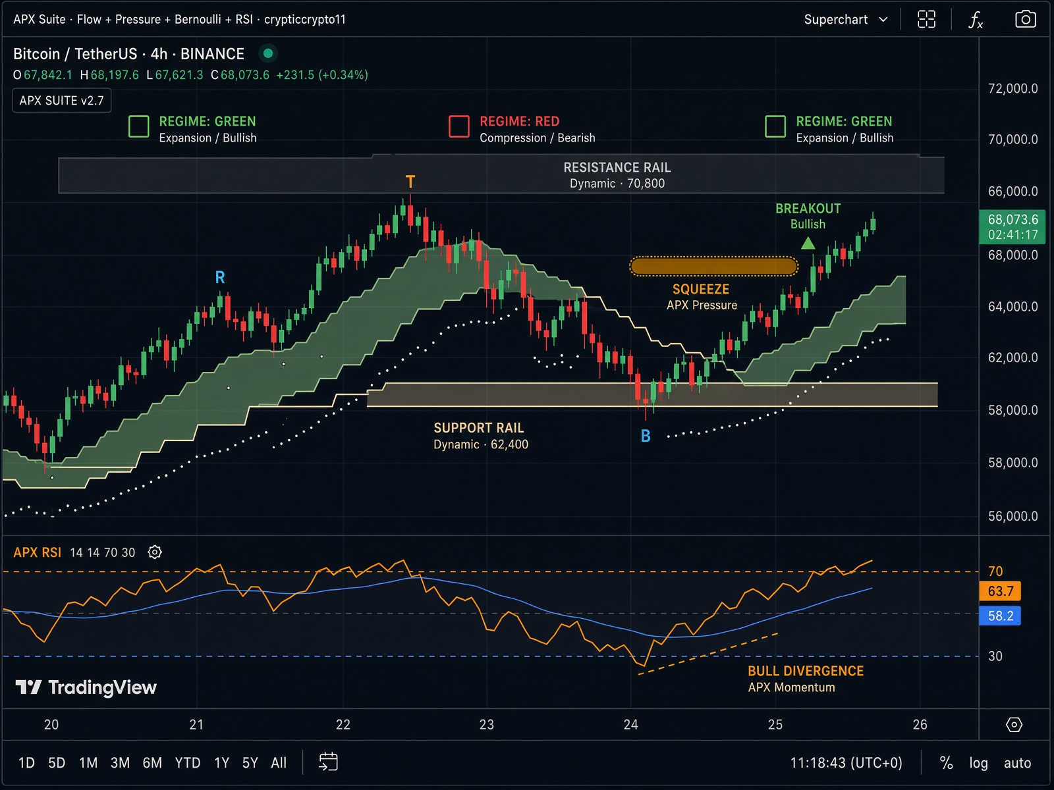Select the 6M time range
1054x790 pixels.
point(152,763)
